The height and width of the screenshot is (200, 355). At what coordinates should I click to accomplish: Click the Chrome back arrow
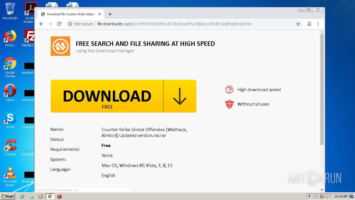41,24
